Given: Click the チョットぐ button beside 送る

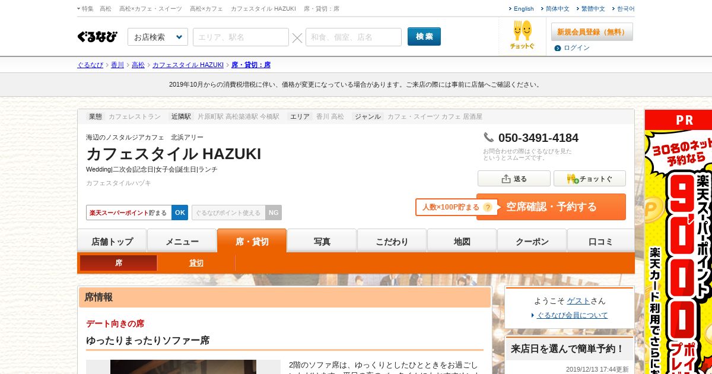Looking at the screenshot, I should click(x=590, y=179).
